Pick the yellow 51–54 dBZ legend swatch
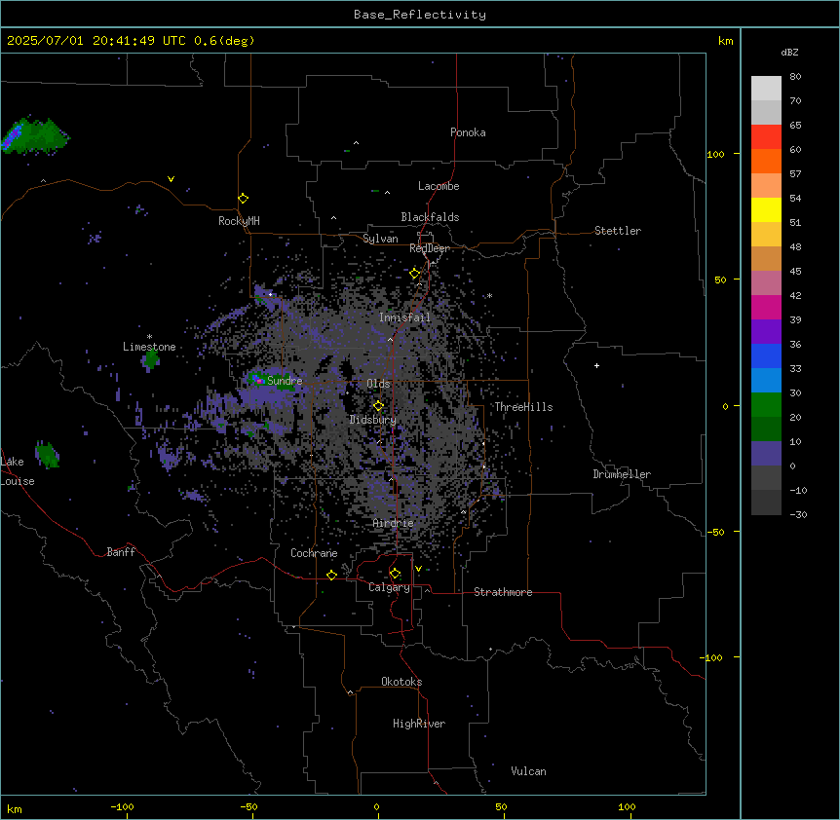 click(766, 209)
